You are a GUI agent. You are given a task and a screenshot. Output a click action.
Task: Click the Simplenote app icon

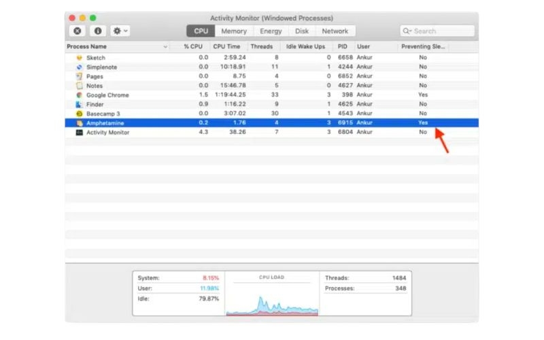(80, 67)
